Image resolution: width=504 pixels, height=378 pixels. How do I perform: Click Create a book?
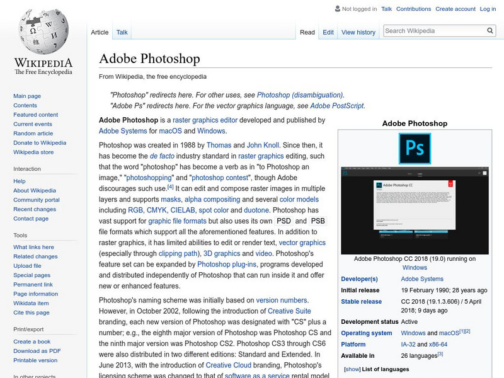[32, 341]
